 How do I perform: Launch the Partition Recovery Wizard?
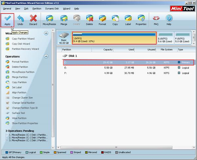tap(25, 49)
